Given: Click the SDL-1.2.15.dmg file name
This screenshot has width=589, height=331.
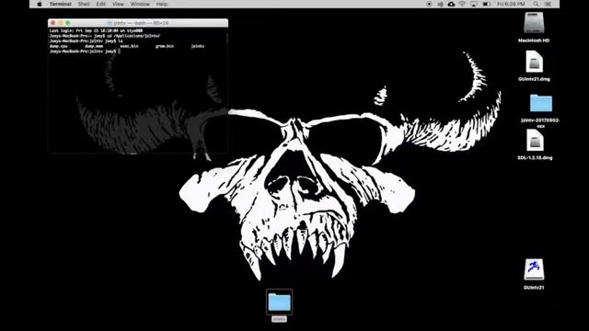Looking at the screenshot, I should point(535,157).
